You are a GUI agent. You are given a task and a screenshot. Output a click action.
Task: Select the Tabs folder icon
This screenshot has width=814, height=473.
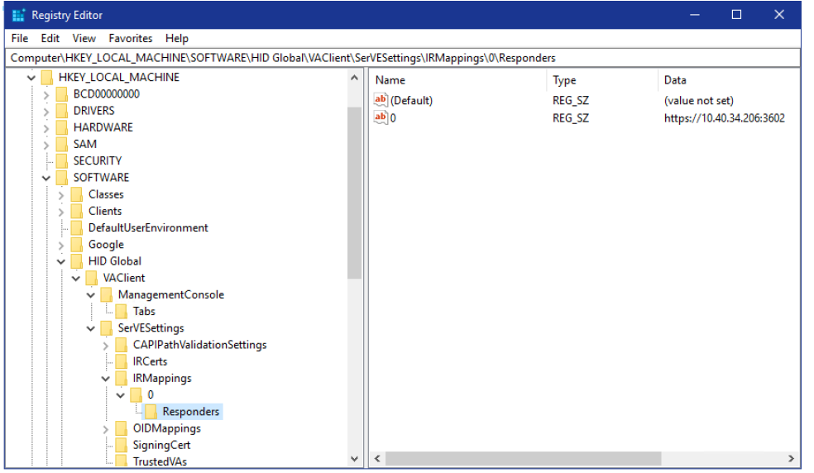122,311
